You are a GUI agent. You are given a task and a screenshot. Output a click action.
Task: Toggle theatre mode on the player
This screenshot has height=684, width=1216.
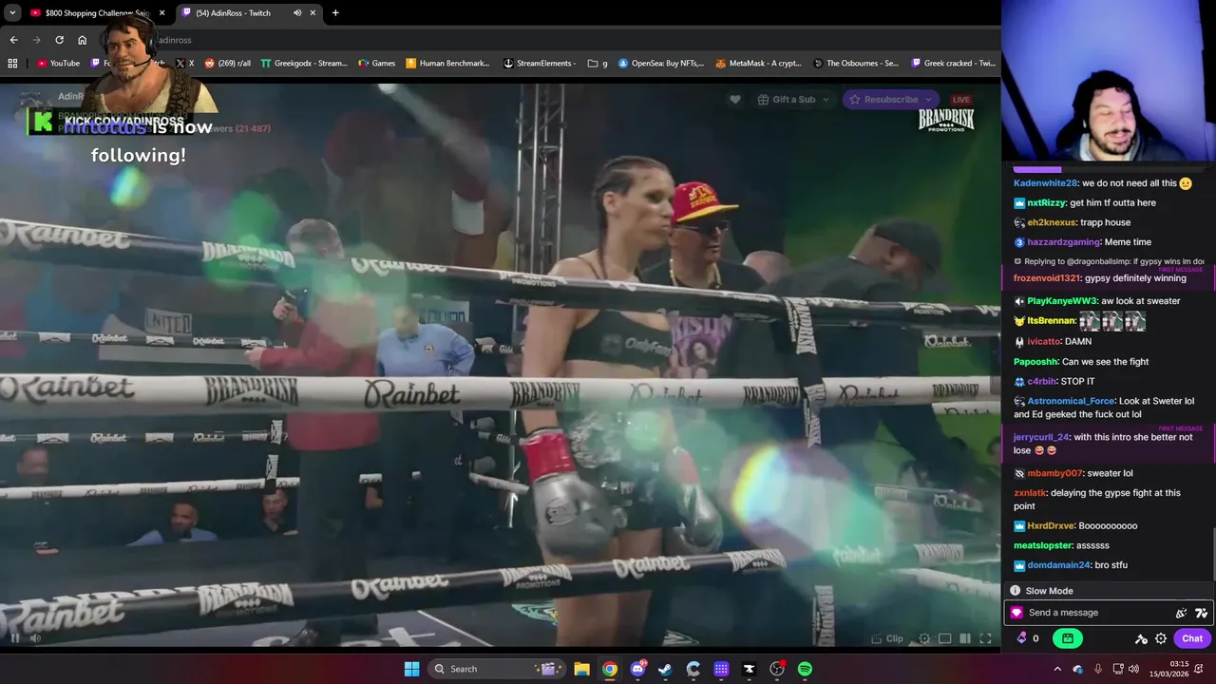965,638
